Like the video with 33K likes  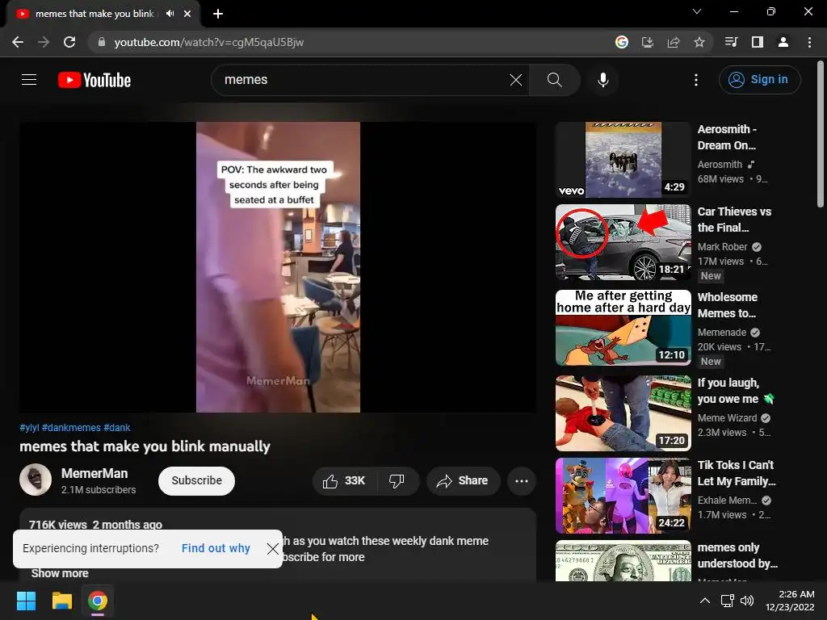[x=344, y=481]
